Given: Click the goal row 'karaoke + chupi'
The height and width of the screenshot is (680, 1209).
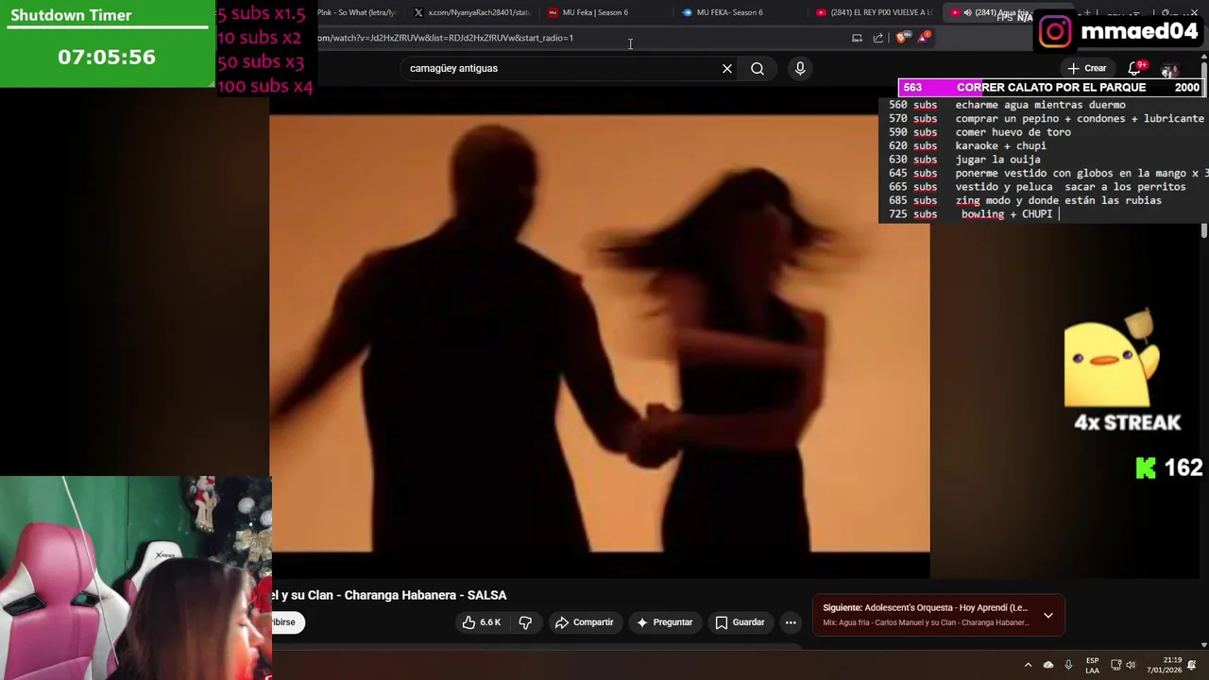Looking at the screenshot, I should coord(1000,146).
